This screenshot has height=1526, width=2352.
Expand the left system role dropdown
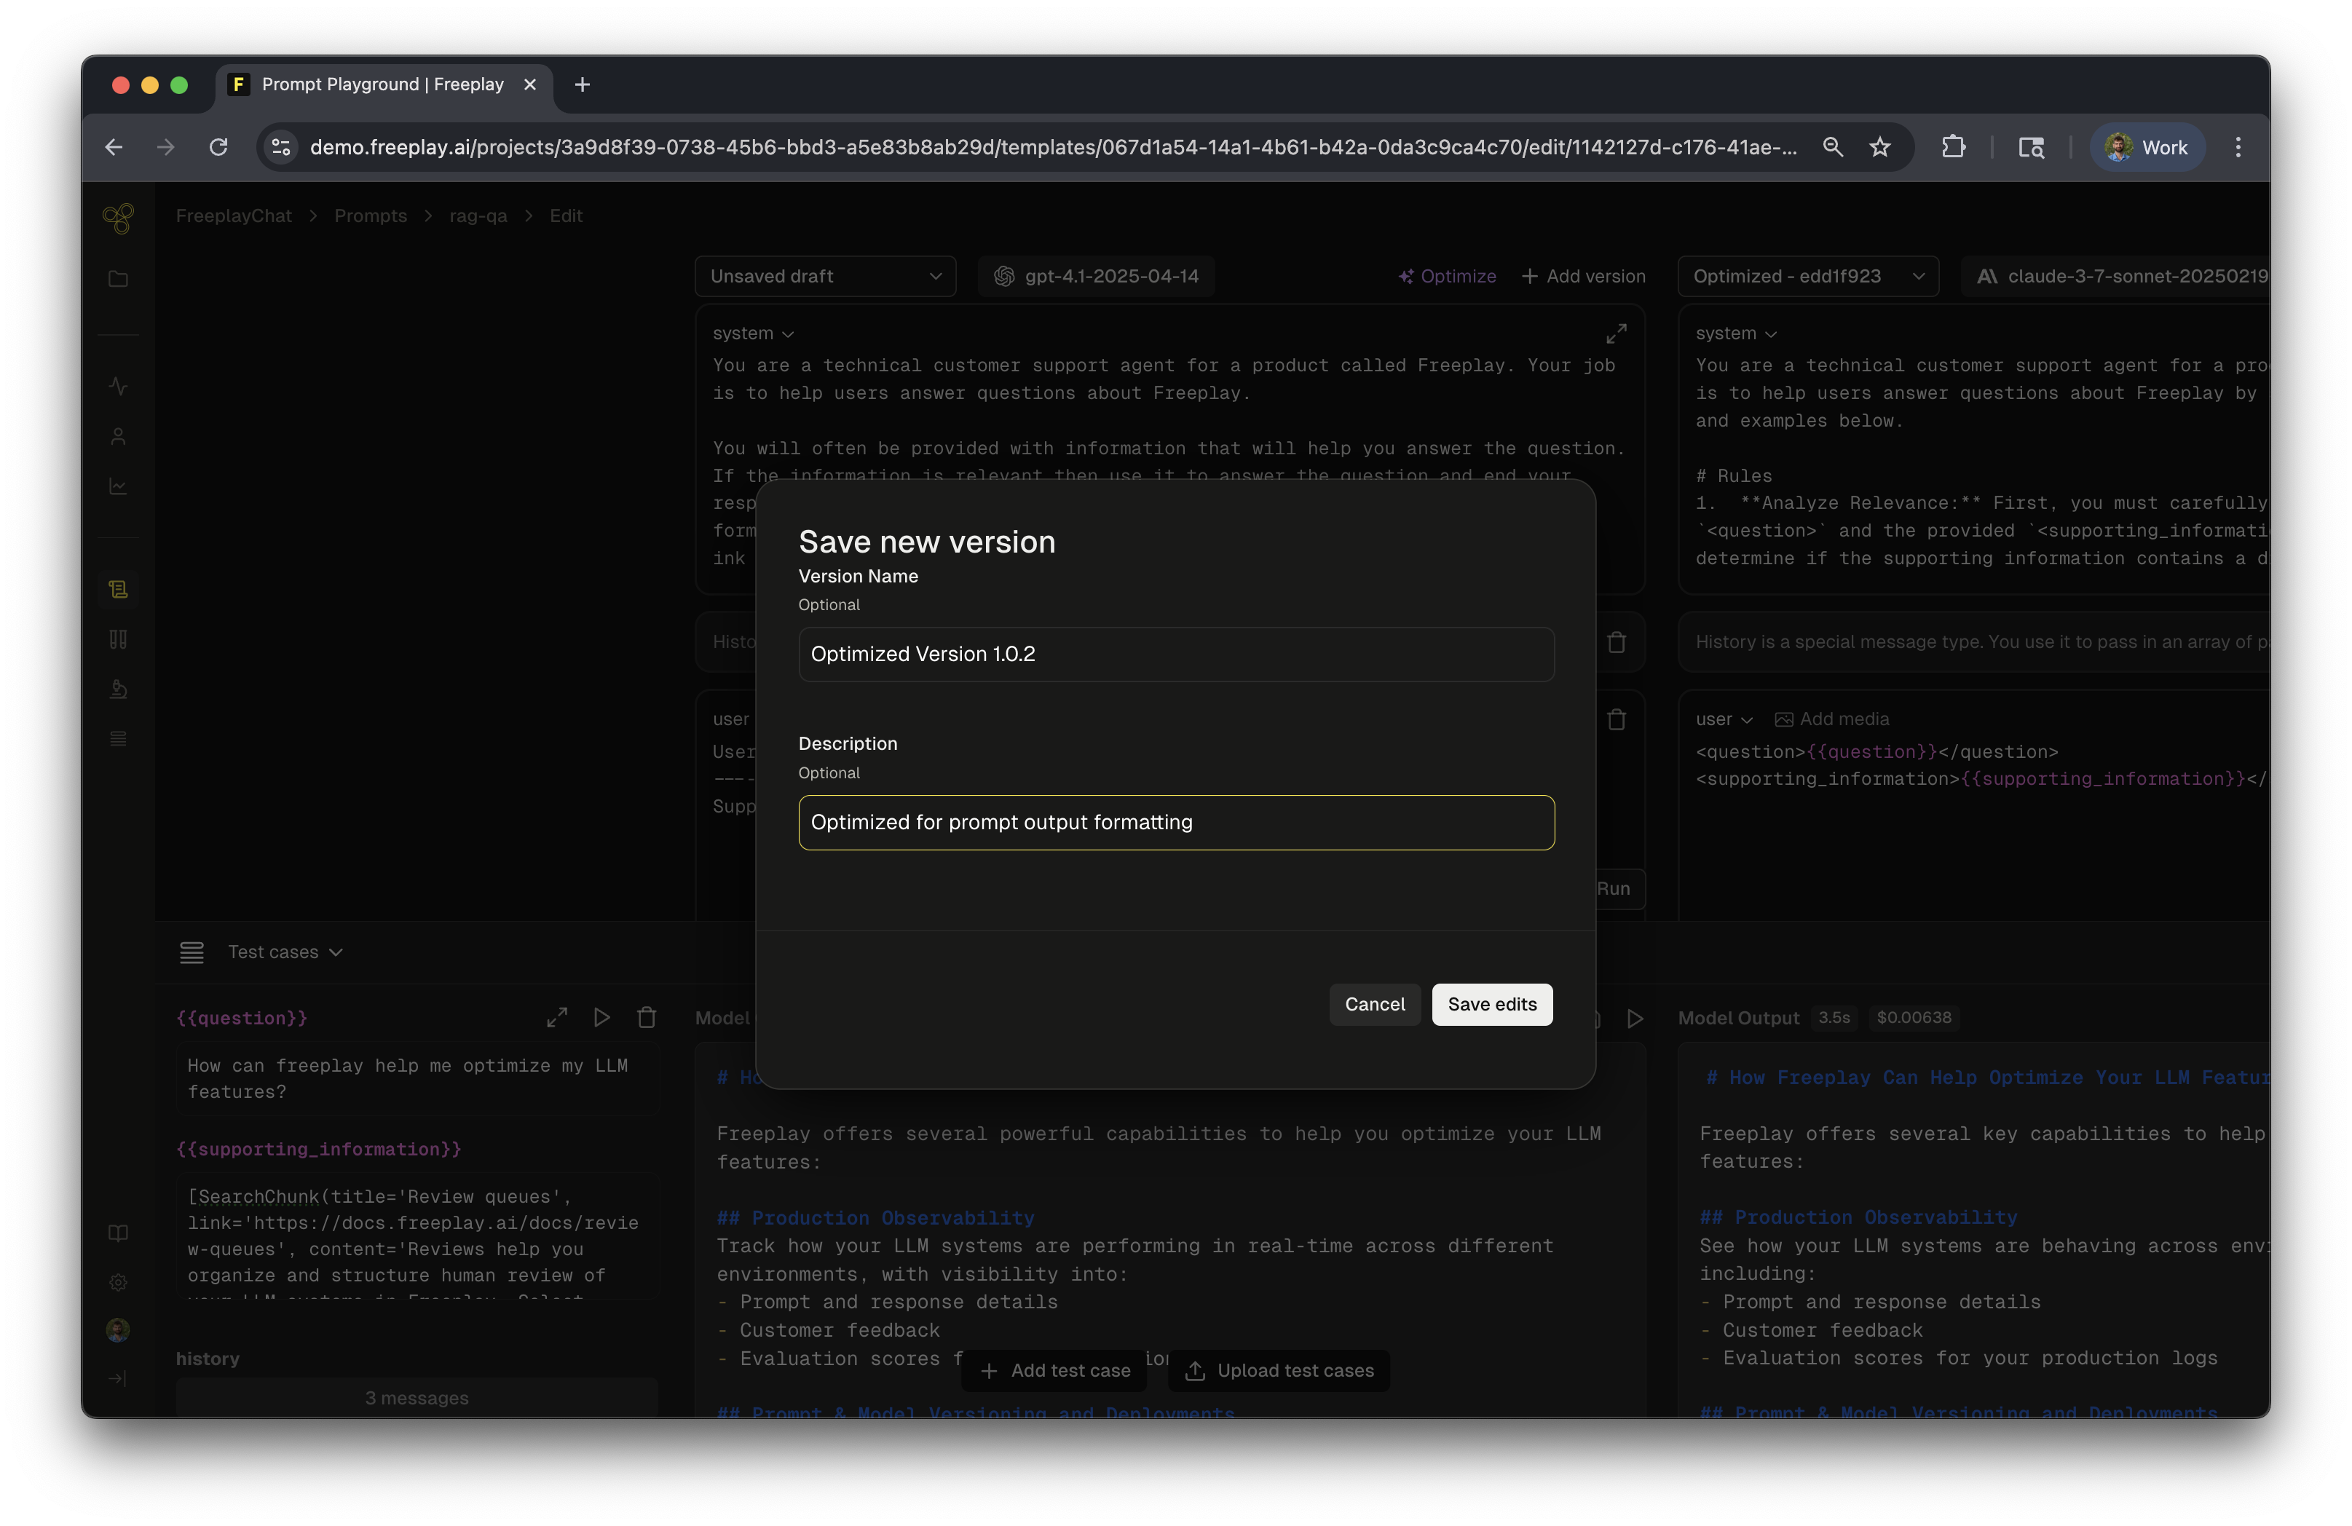click(x=753, y=334)
